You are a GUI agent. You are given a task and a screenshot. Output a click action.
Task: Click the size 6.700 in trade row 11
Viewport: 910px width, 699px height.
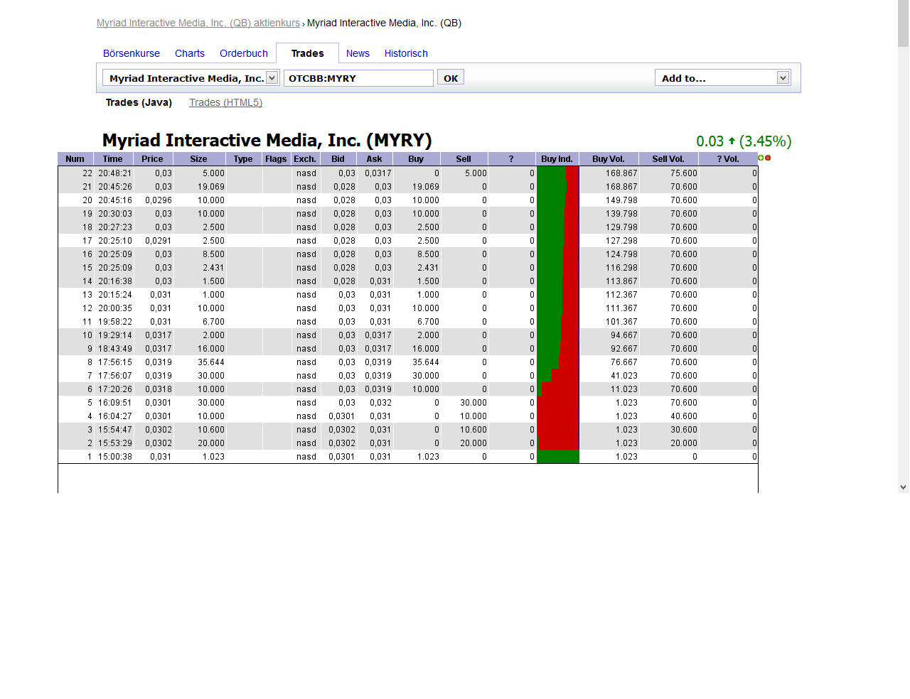[x=213, y=322]
